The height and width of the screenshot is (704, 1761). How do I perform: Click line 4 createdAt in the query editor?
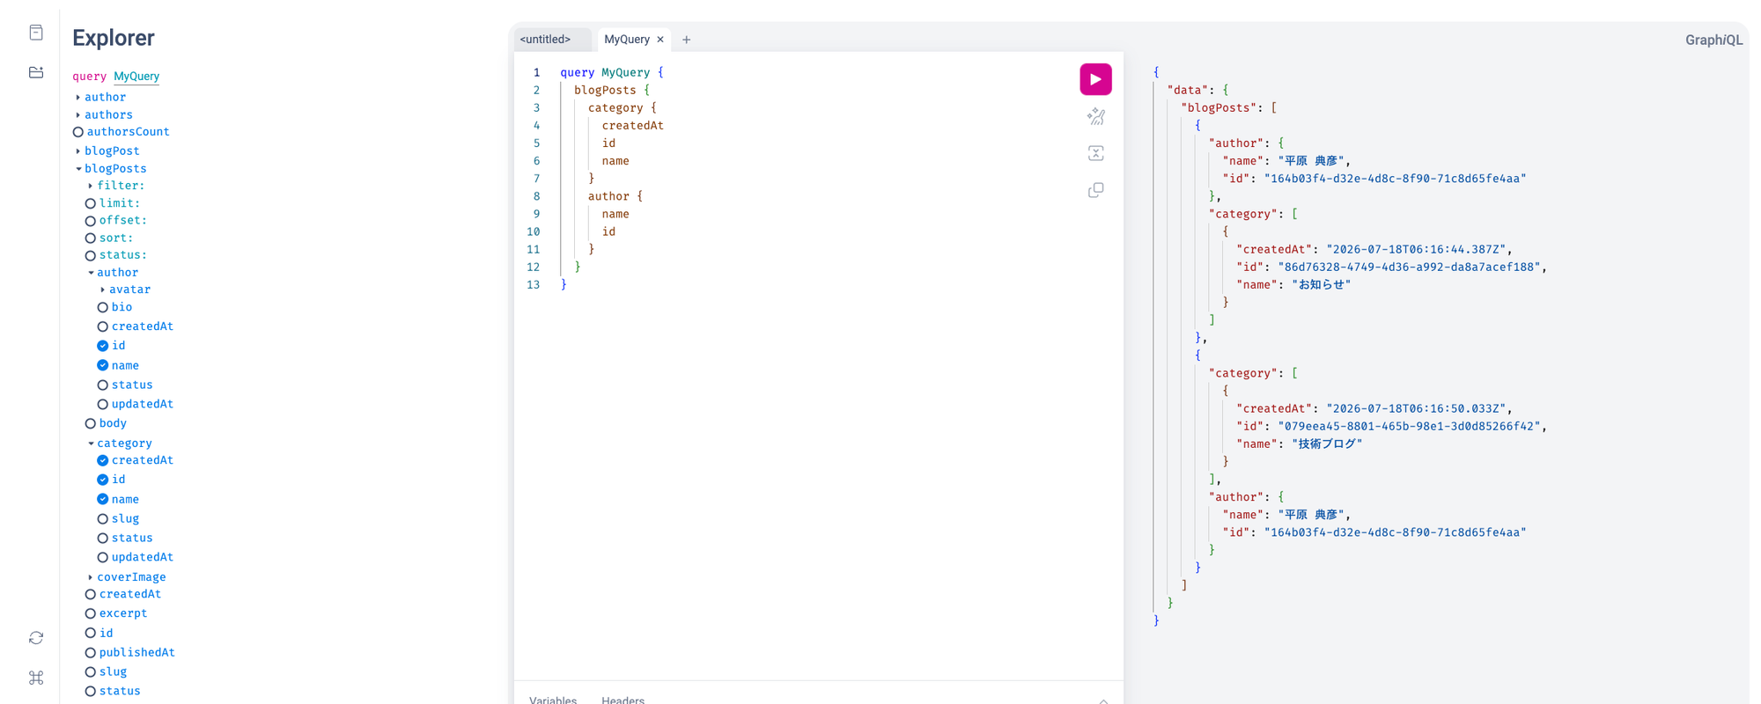click(x=633, y=126)
